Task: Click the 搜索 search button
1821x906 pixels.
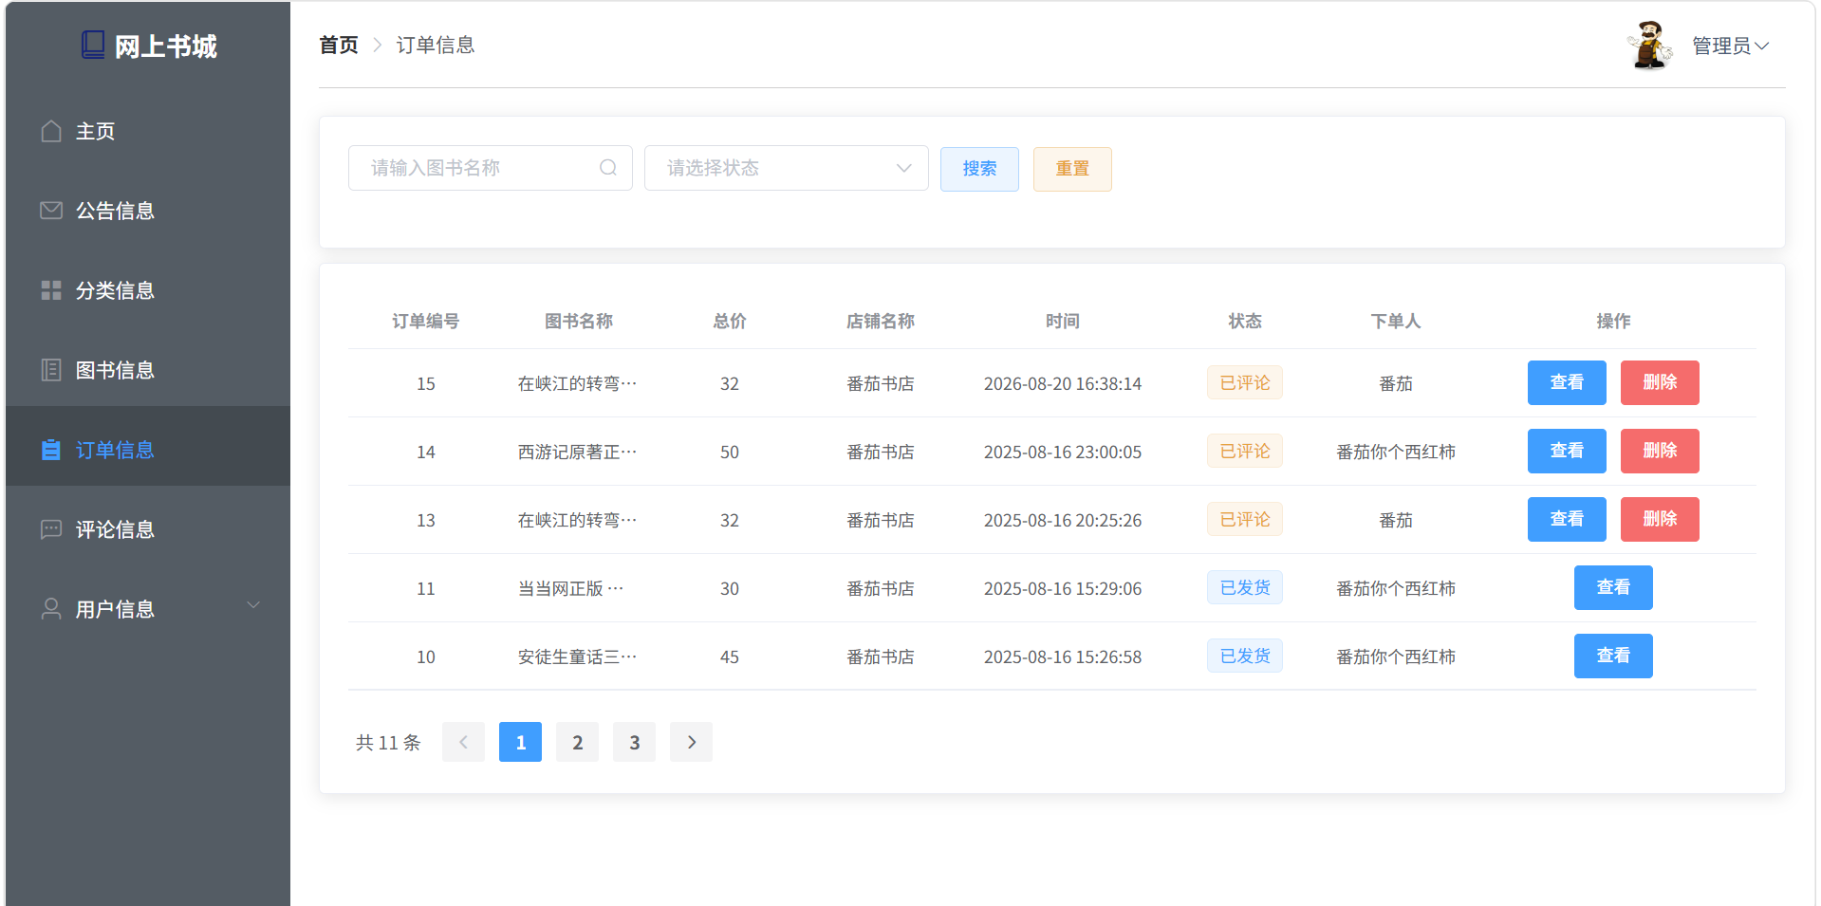Action: tap(979, 169)
